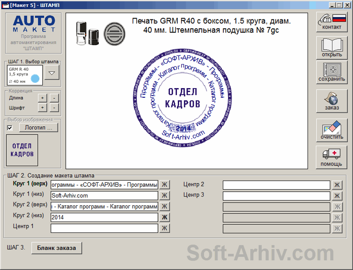Viewport: 353px width, 270px height.
Task: Click the Круг 1 (верх) label
Action: pyautogui.click(x=30, y=184)
